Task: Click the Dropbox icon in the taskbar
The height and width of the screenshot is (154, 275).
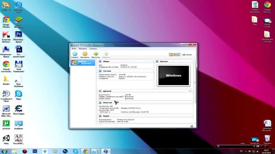Action: coord(45,151)
